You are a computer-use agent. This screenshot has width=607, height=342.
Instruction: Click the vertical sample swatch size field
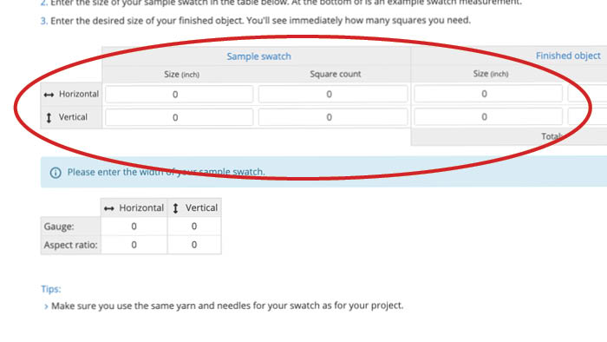(179, 117)
